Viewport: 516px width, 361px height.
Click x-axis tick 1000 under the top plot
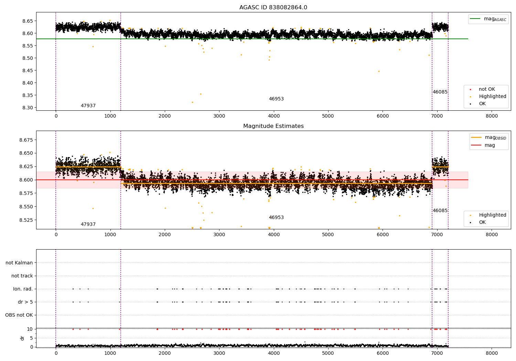tap(110, 116)
